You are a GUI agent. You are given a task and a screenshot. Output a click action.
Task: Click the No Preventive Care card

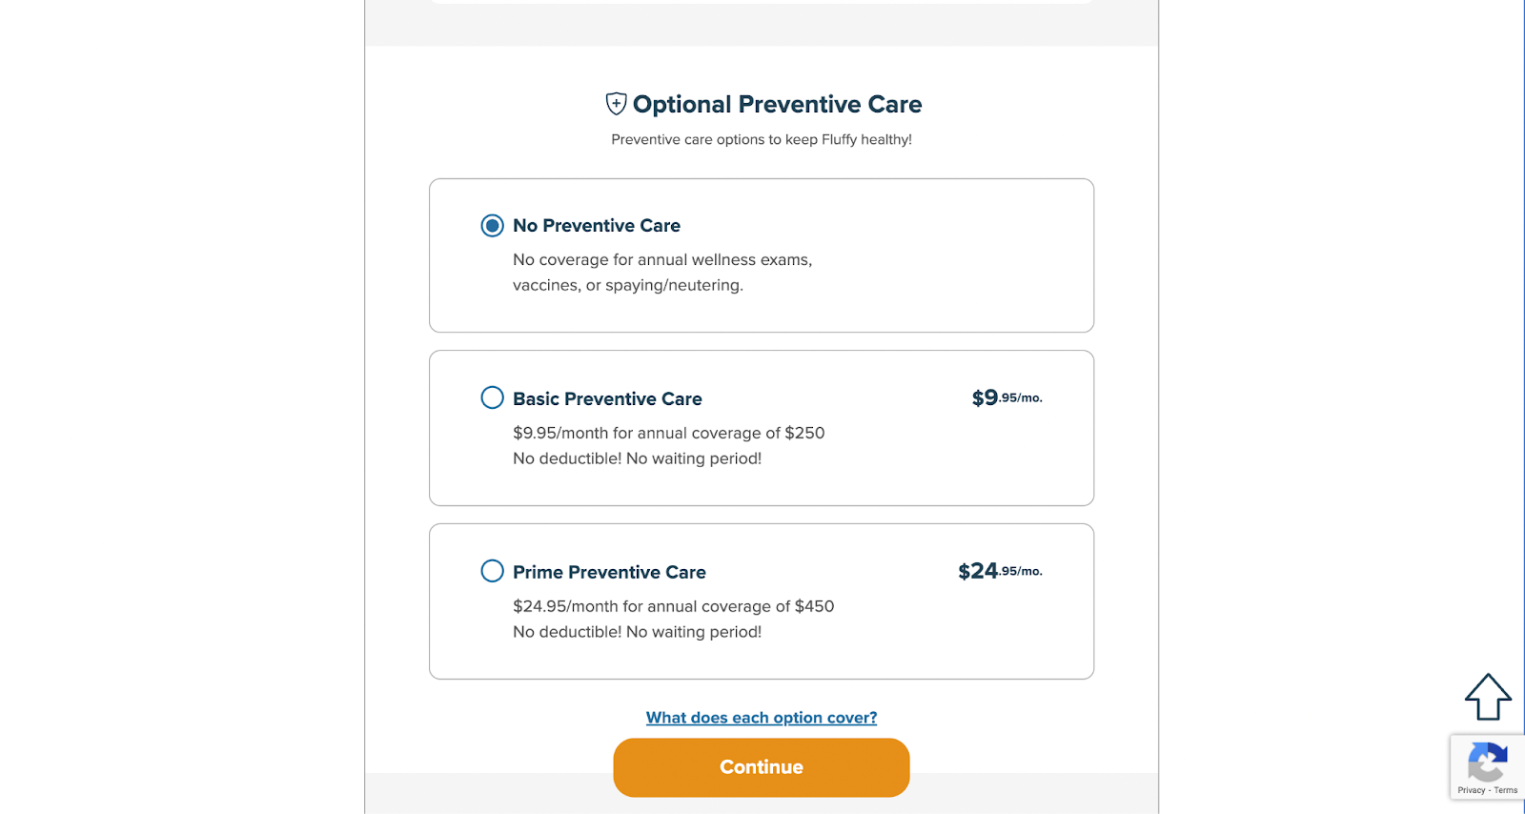pyautogui.click(x=761, y=254)
